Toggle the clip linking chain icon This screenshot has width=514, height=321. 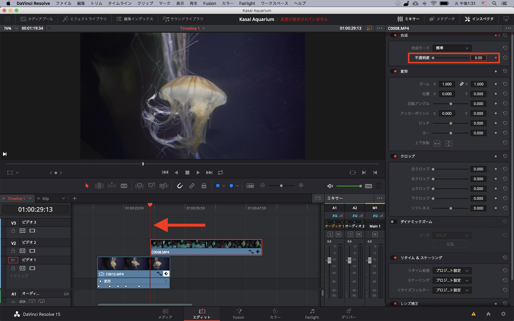[x=192, y=186]
